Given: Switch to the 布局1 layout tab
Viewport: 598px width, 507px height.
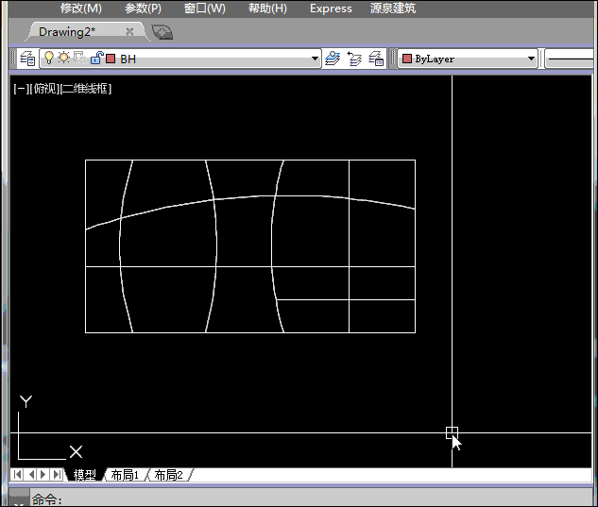Looking at the screenshot, I should 125,475.
